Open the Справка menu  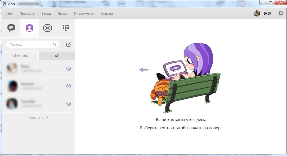tap(107, 14)
